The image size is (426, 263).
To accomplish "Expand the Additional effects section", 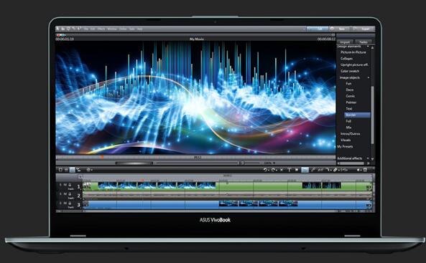I will 368,158.
